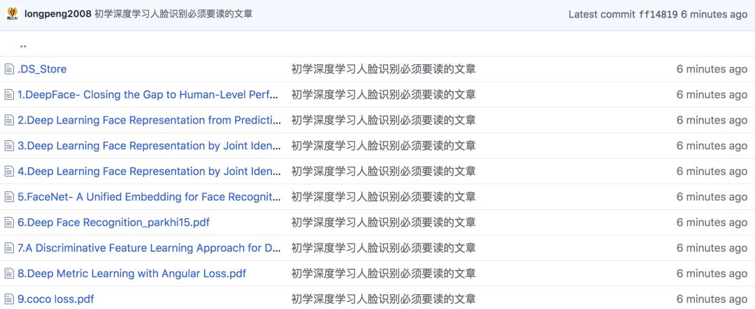
Task: Click the file icon beside .DS_Store
Action: pyautogui.click(x=9, y=69)
